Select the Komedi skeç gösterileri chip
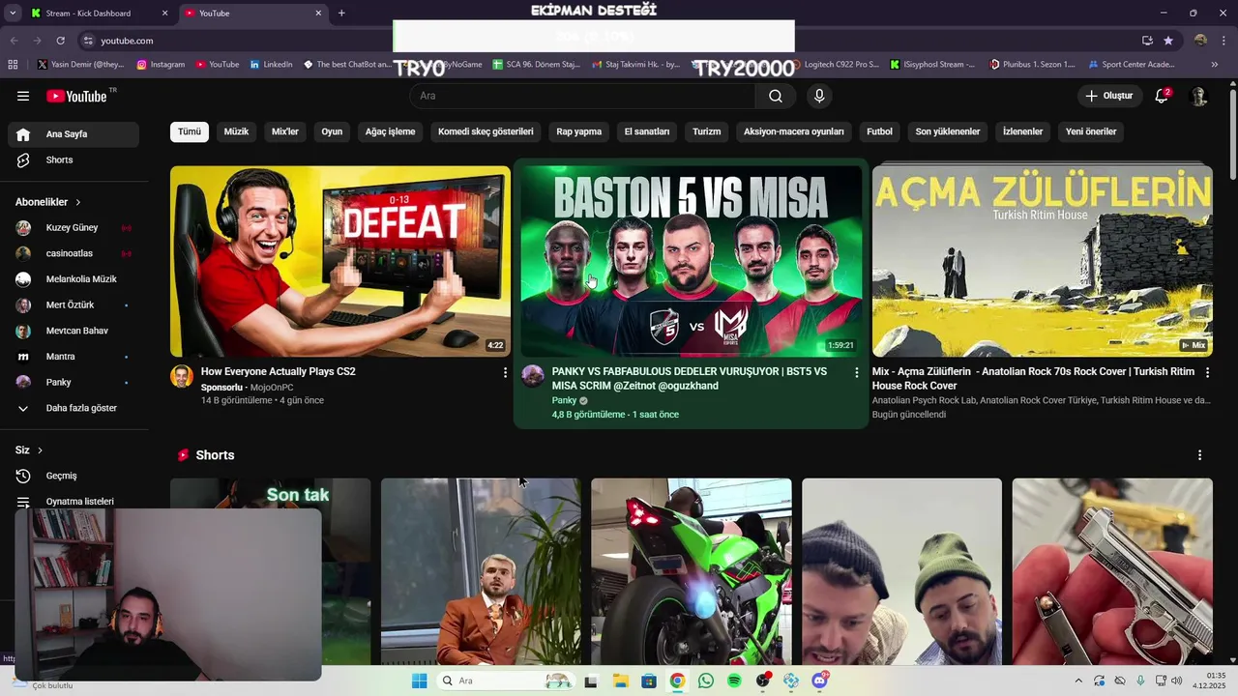The image size is (1238, 696). pos(486,131)
